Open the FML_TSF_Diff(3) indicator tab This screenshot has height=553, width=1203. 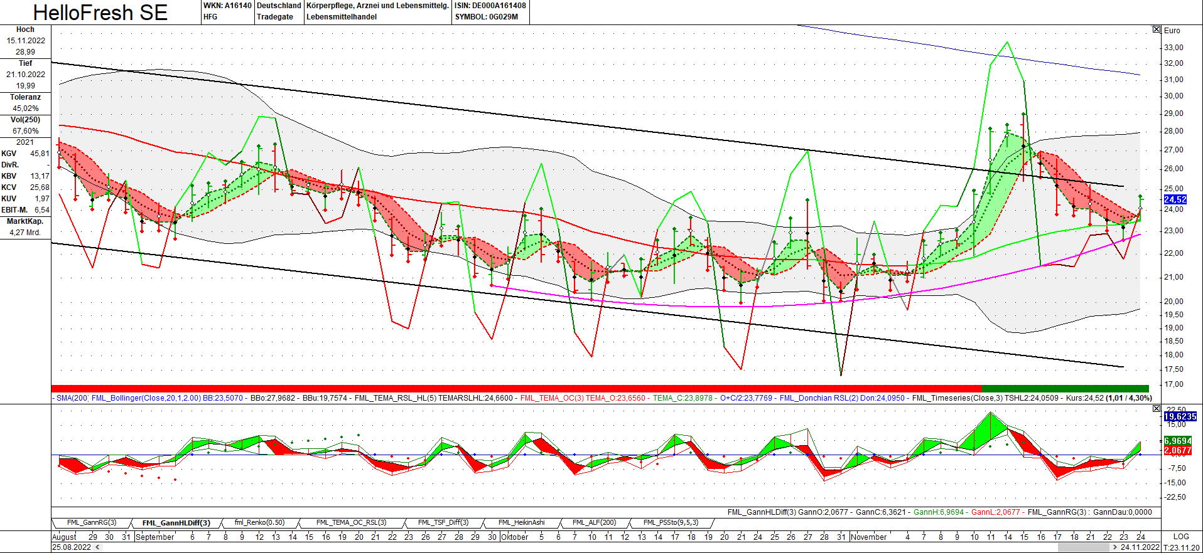tap(443, 523)
